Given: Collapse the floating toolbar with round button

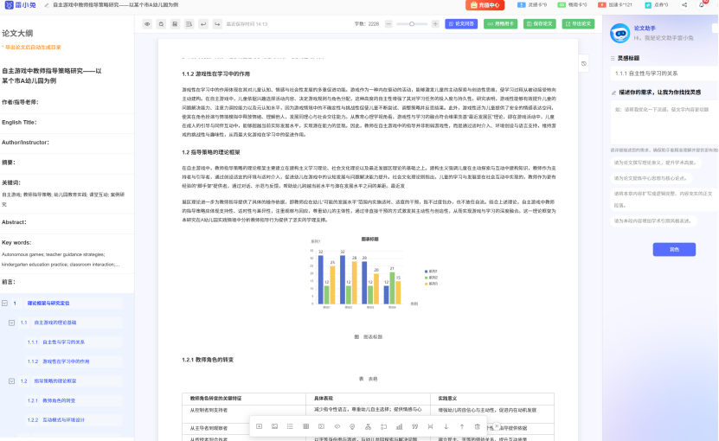Looking at the screenshot, I should 496,426.
